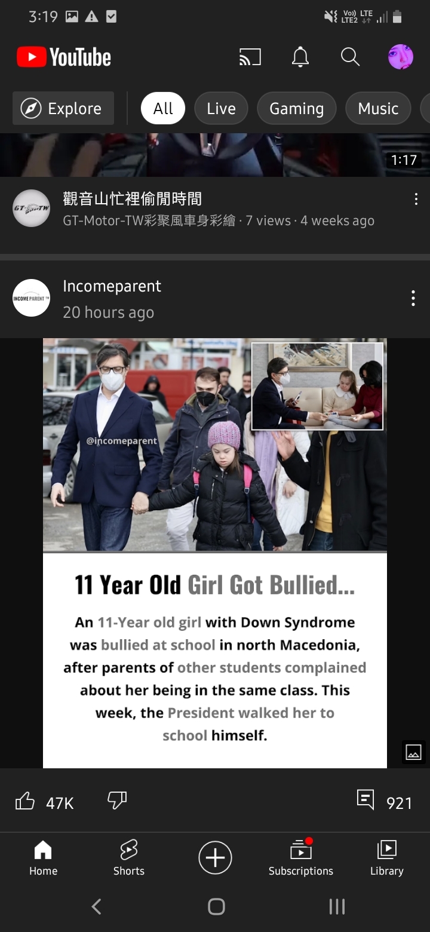Open the notifications bell
The height and width of the screenshot is (932, 430).
pos(300,57)
